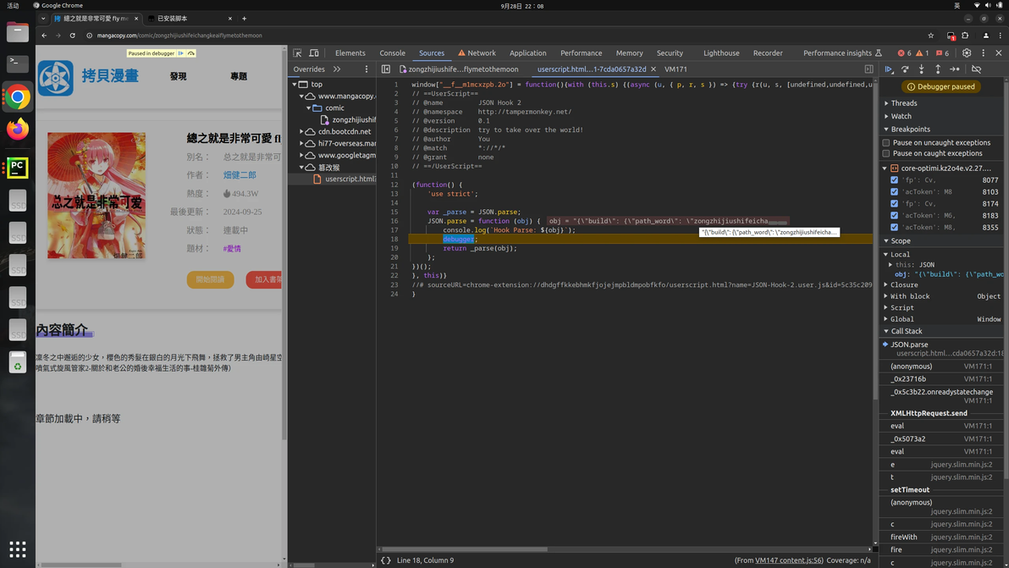Show applications grid in dock
1009x568 pixels.
point(18,549)
